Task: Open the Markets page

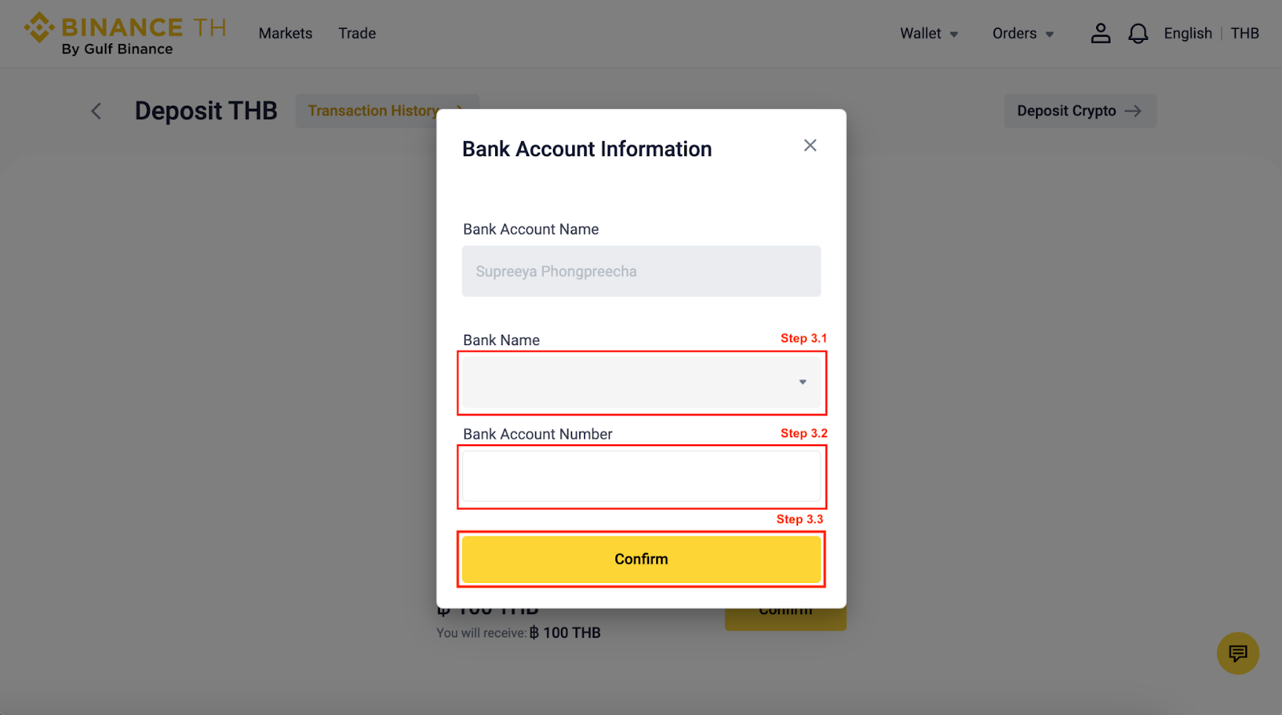Action: click(285, 34)
